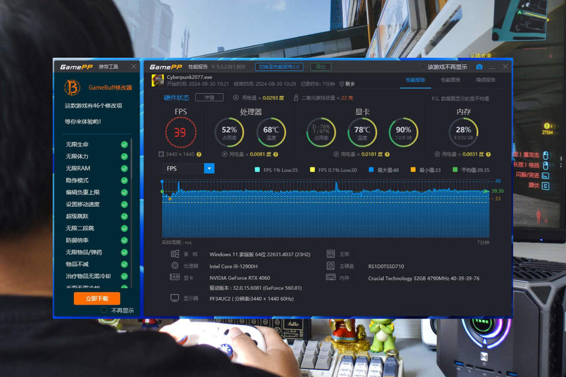
Task: Click the orange 最小值:33 legend swatch
Action: (413, 170)
